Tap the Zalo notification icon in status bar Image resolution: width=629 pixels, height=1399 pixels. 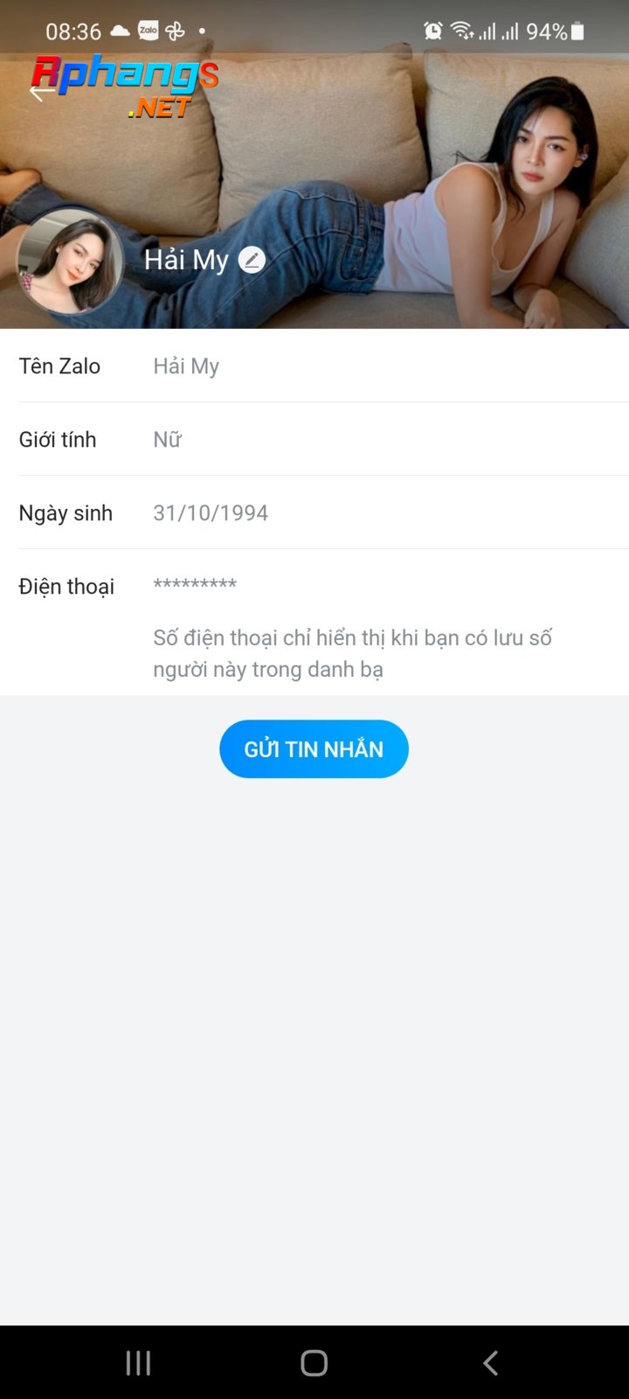coord(149,31)
